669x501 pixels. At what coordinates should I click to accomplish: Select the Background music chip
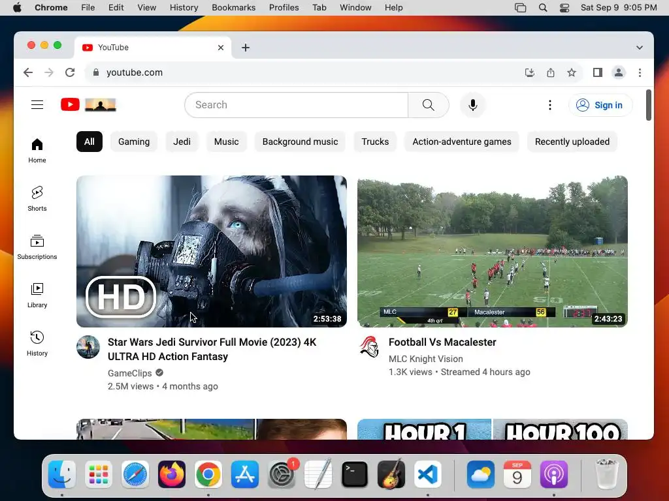pyautogui.click(x=300, y=142)
